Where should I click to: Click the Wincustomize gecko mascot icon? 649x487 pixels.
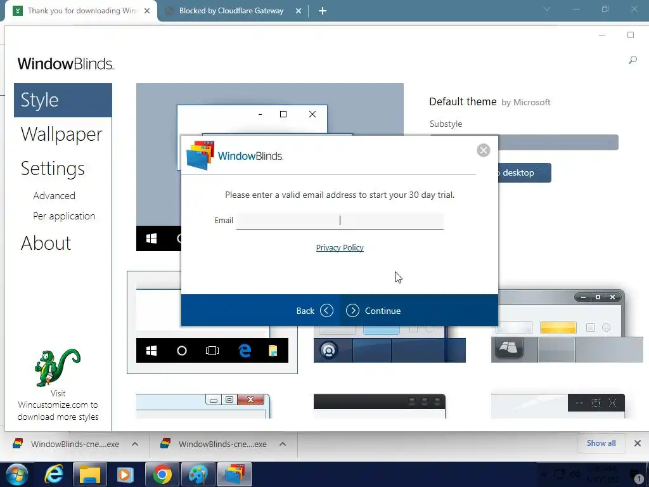(x=57, y=367)
